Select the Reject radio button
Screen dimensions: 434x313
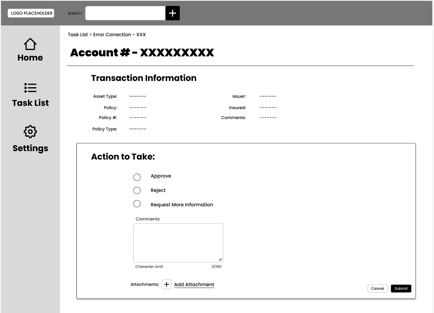point(137,190)
